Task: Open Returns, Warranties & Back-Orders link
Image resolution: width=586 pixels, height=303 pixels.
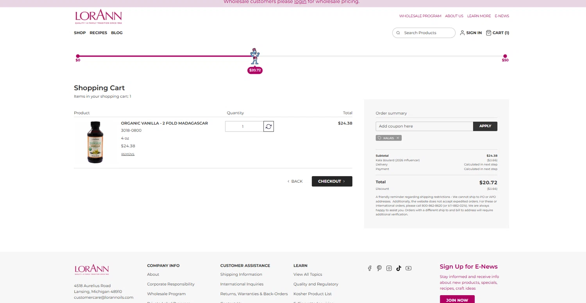Action: [x=254, y=294]
